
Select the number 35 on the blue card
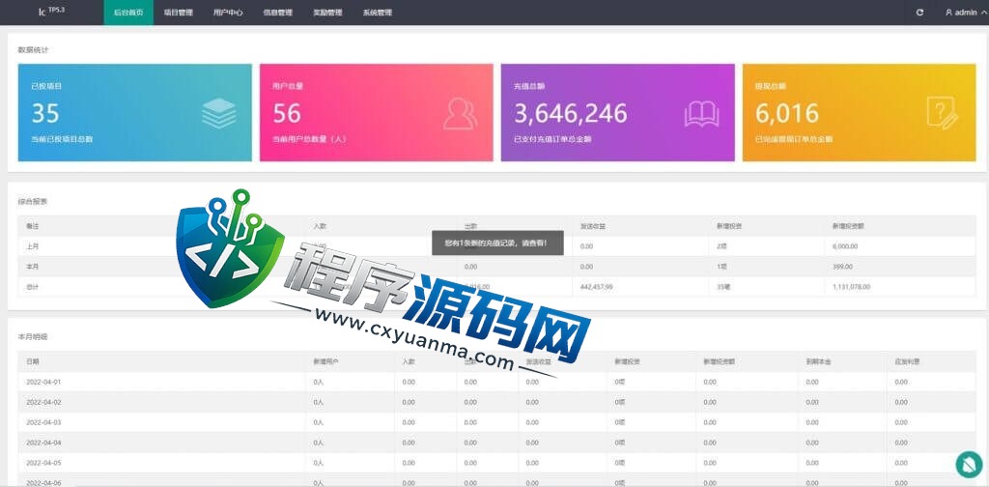pos(45,114)
